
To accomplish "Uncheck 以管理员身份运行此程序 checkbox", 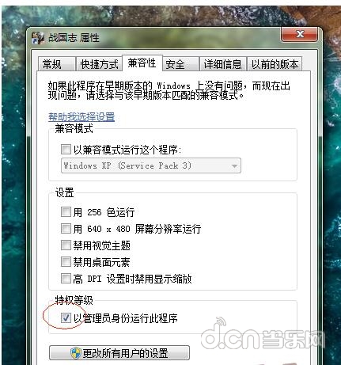I will tap(66, 317).
